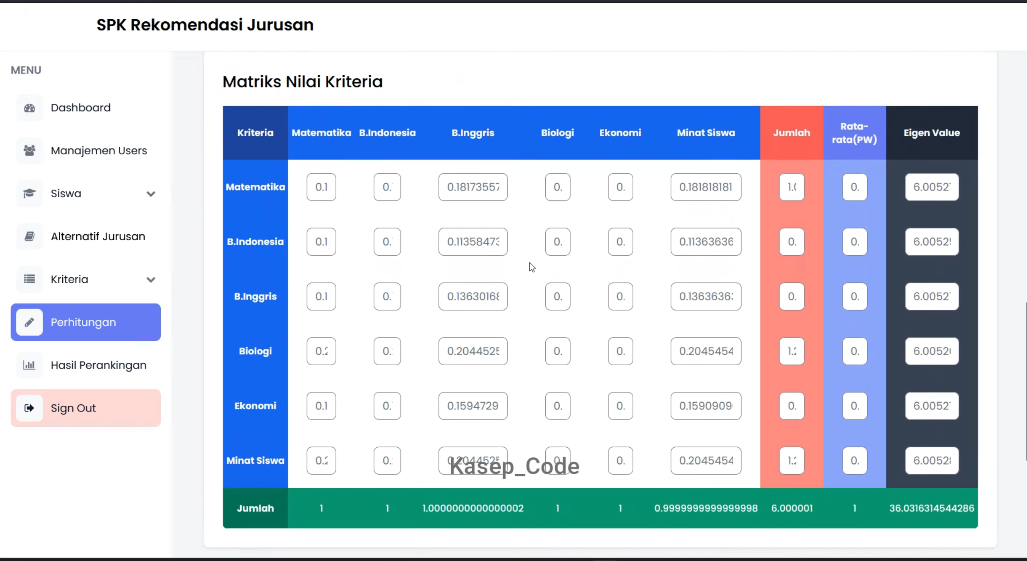Click B.Indonesia row Minat Siswa value field
The image size is (1027, 561).
pyautogui.click(x=706, y=242)
